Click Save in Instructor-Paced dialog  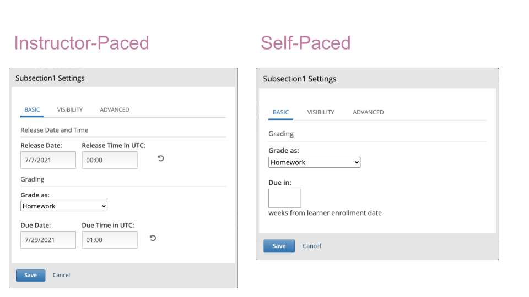(30, 275)
